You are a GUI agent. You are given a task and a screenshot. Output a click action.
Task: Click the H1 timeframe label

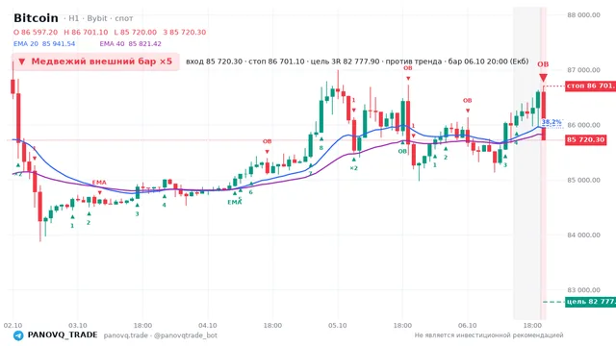[74, 18]
